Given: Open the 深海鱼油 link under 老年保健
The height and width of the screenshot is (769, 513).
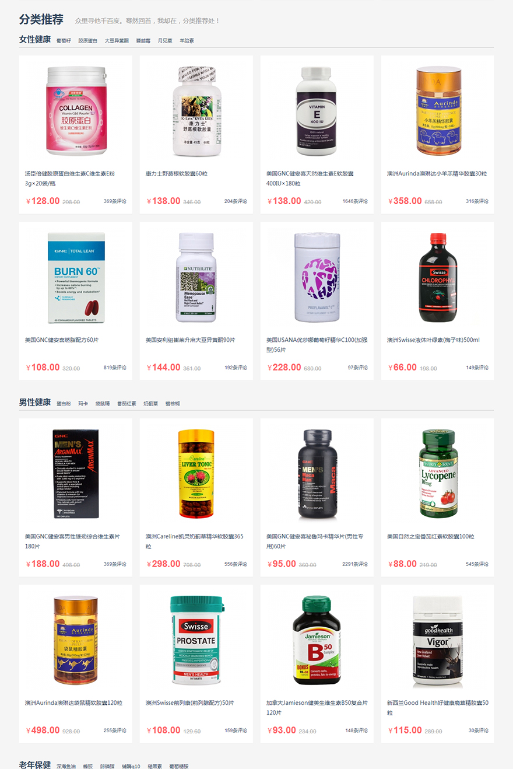Looking at the screenshot, I should click(x=66, y=766).
